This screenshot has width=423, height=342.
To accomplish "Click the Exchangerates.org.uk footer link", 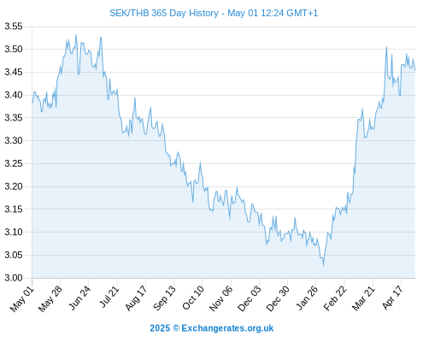I will [x=227, y=328].
